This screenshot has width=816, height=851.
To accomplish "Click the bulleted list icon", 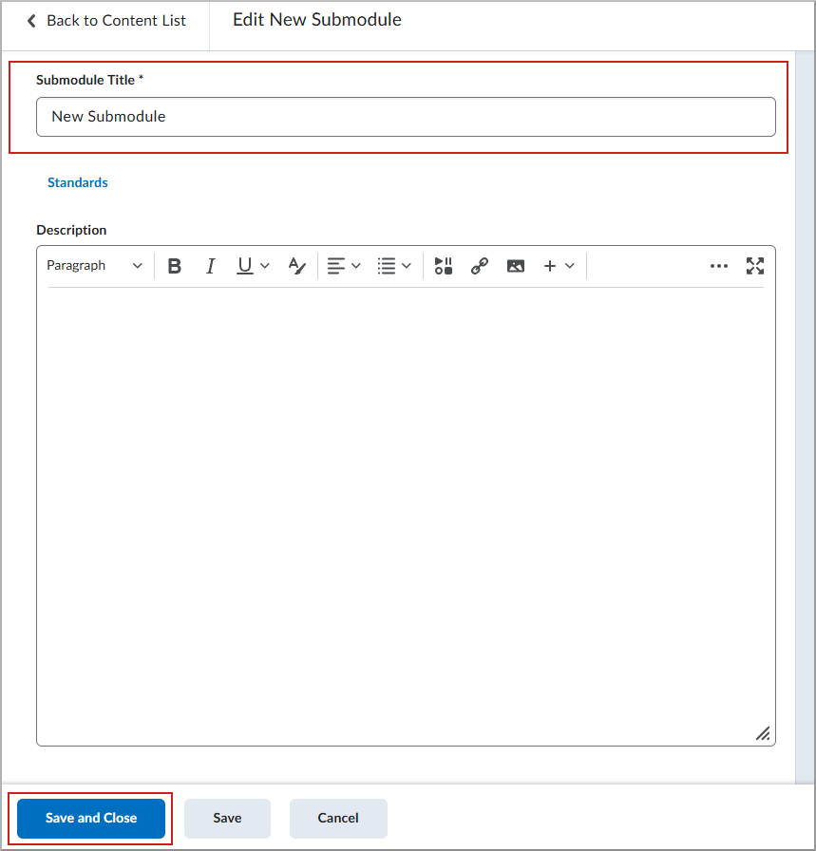I will click(x=387, y=266).
